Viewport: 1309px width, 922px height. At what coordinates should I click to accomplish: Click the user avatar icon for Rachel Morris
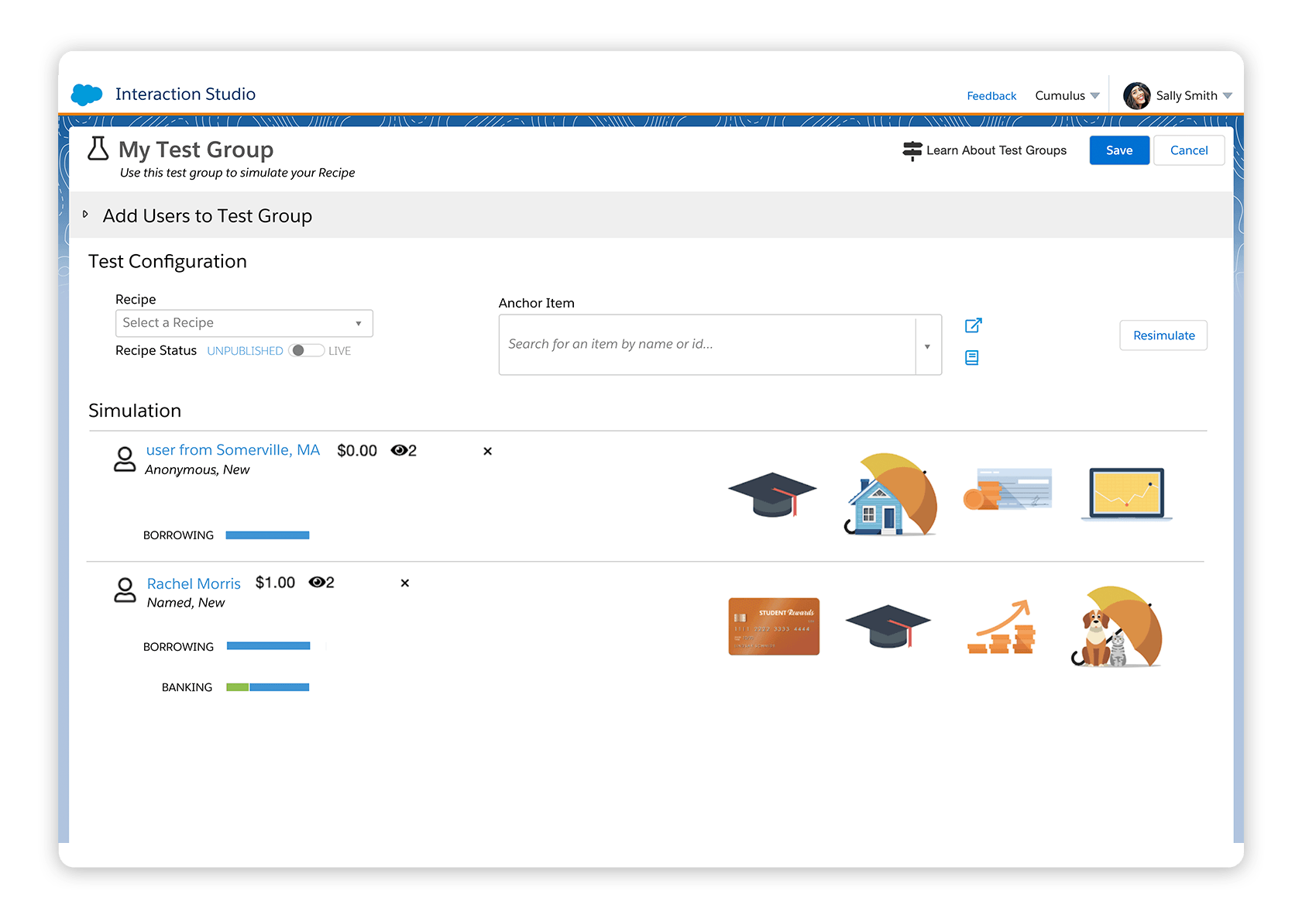coord(125,590)
